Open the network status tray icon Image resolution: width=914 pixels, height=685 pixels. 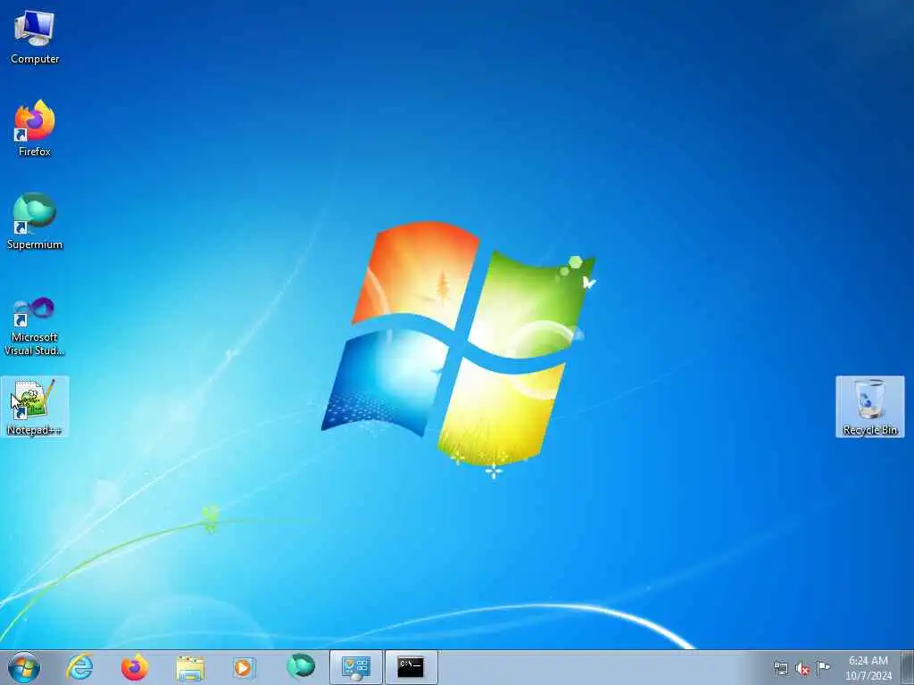tap(780, 668)
